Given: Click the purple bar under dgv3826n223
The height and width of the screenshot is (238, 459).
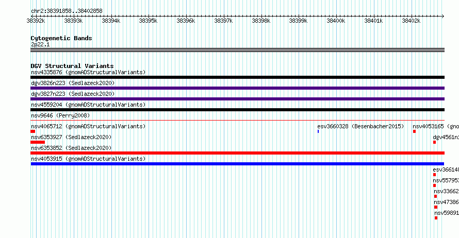Looking at the screenshot, I should 237,88.
